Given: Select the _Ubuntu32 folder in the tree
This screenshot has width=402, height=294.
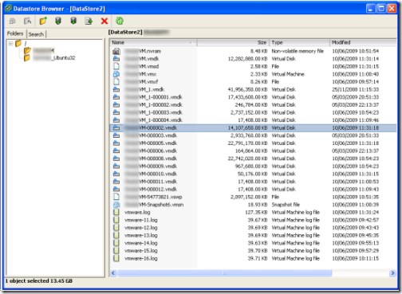Looking at the screenshot, I should (x=54, y=58).
